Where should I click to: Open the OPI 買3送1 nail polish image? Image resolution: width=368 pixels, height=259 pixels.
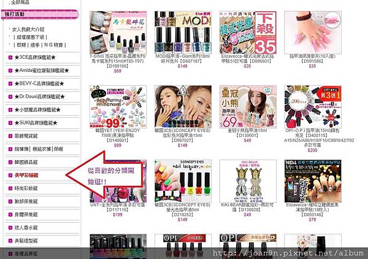313,107
